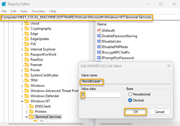Click the fDisableCdm value icon
180x126 pixels.
point(99,42)
